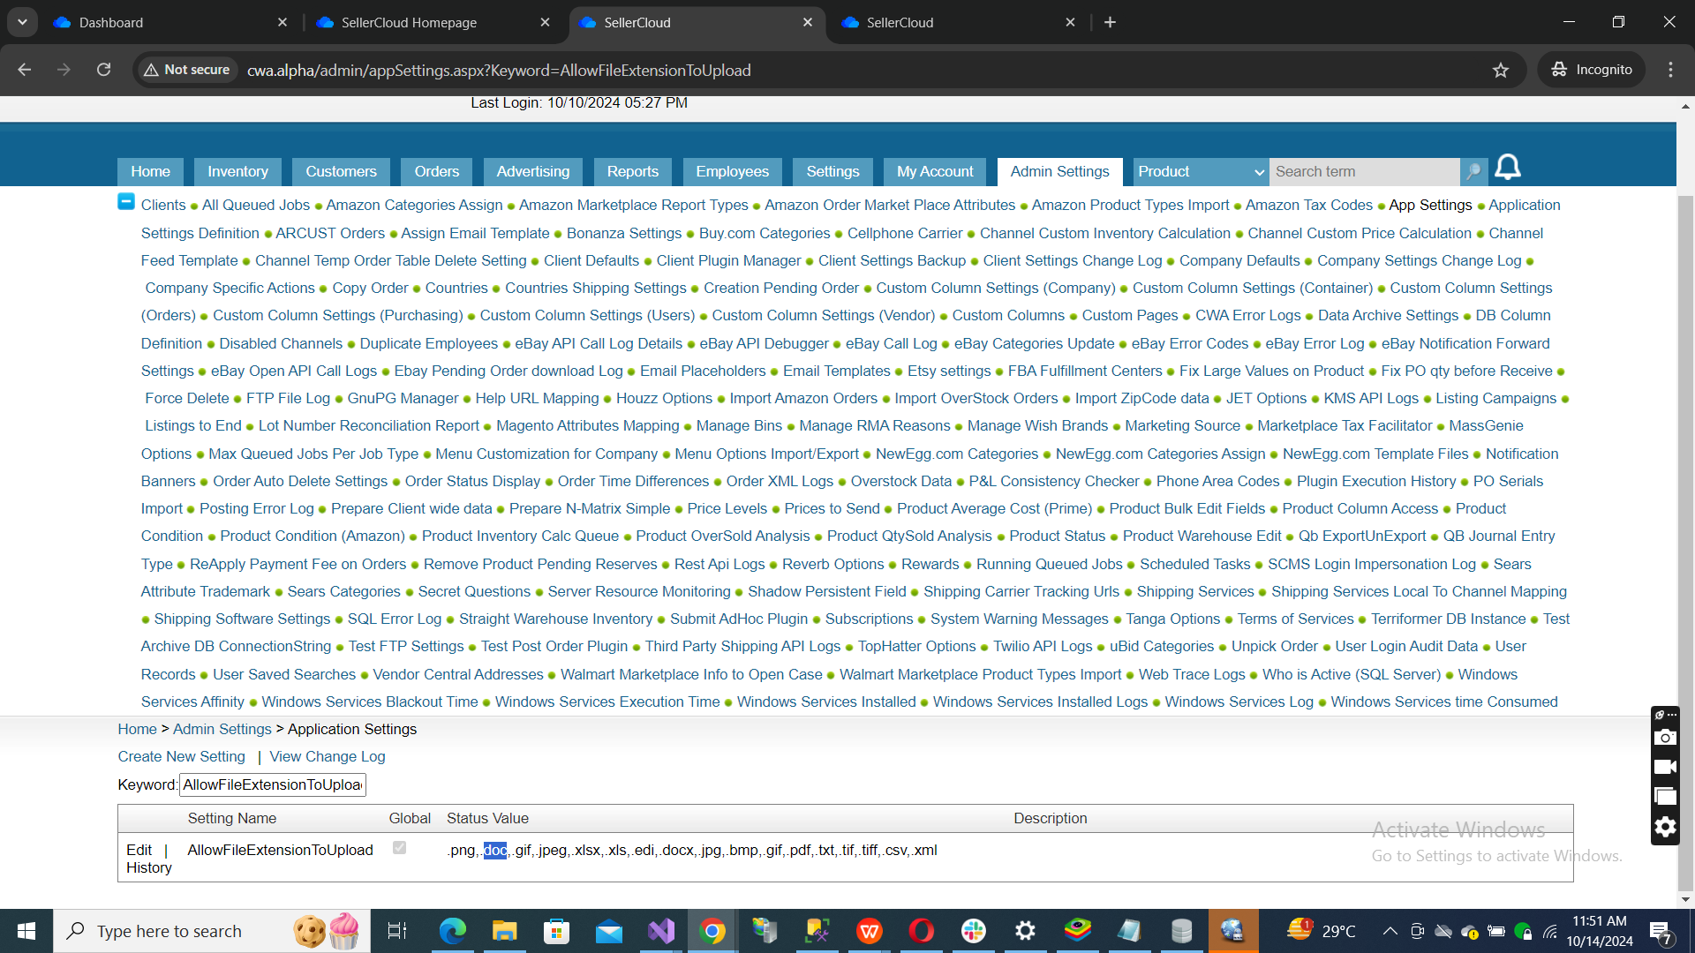
Task: Click the screenshot camera icon
Action: [x=1665, y=738]
